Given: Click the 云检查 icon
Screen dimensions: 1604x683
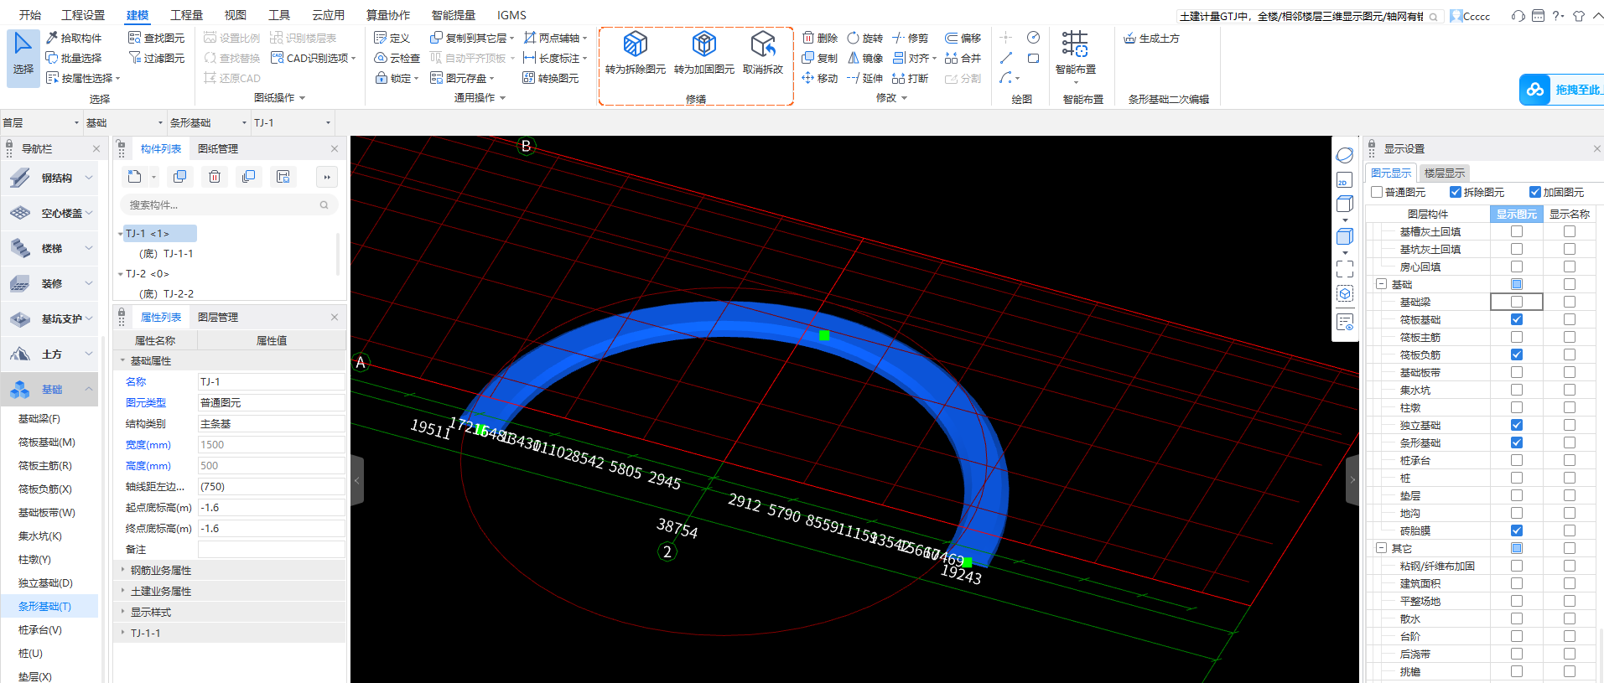Looking at the screenshot, I should pyautogui.click(x=381, y=59).
